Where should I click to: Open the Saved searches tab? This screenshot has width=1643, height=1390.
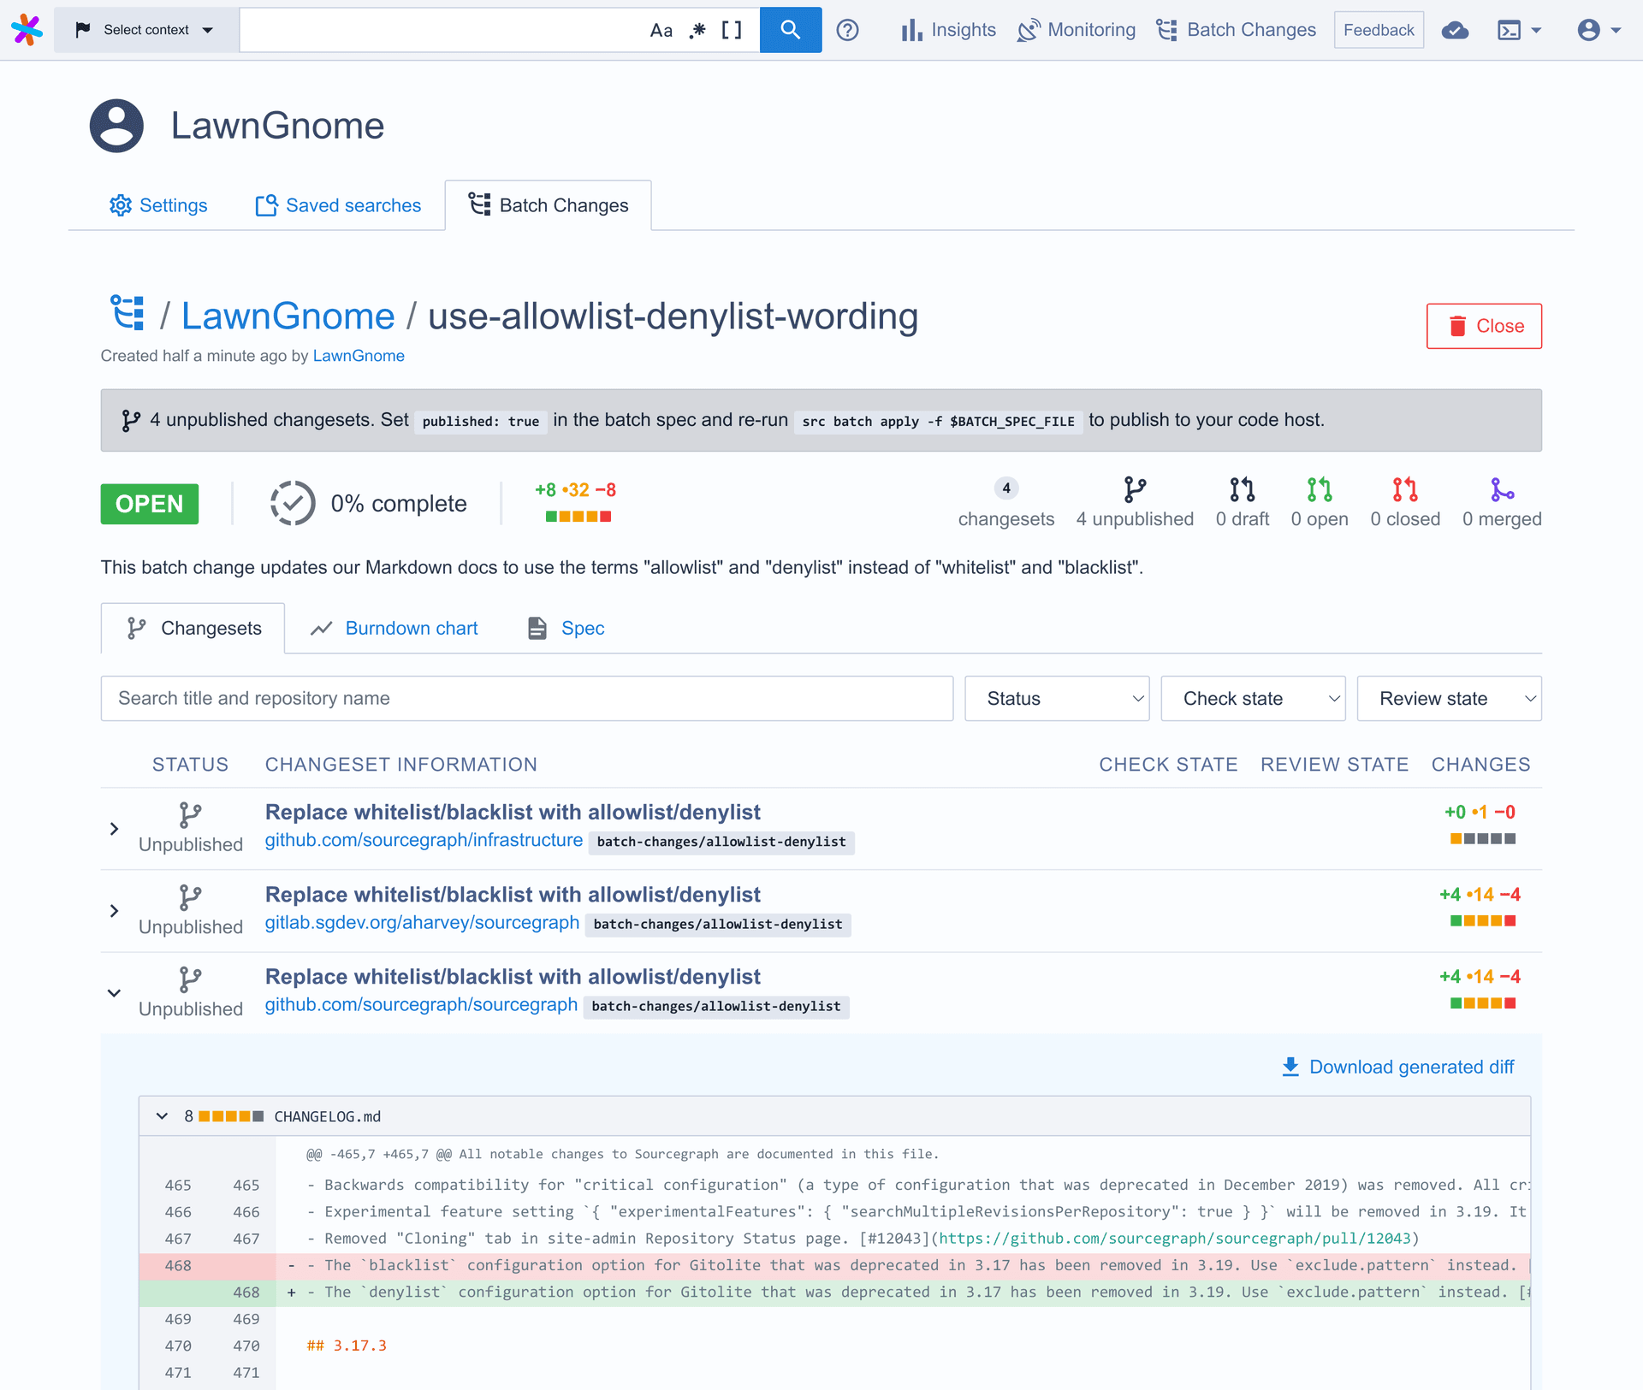tap(338, 205)
